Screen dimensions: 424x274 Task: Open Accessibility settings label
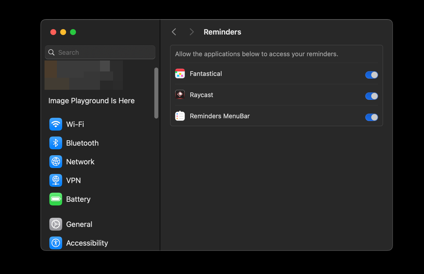[87, 243]
